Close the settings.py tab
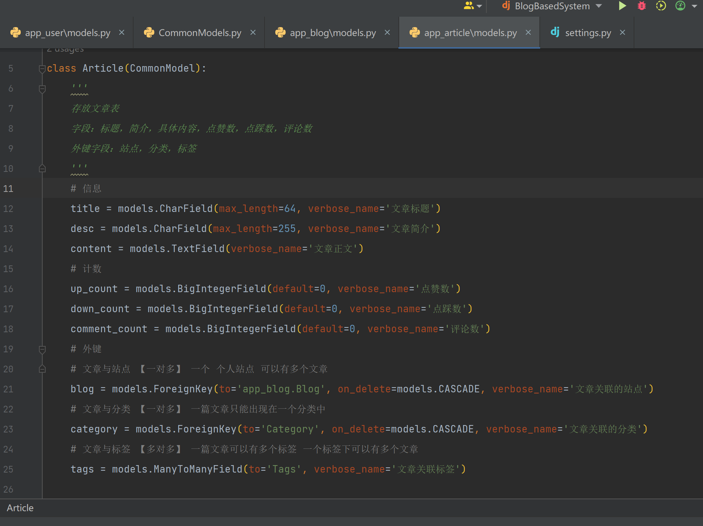703x526 pixels. pos(622,33)
